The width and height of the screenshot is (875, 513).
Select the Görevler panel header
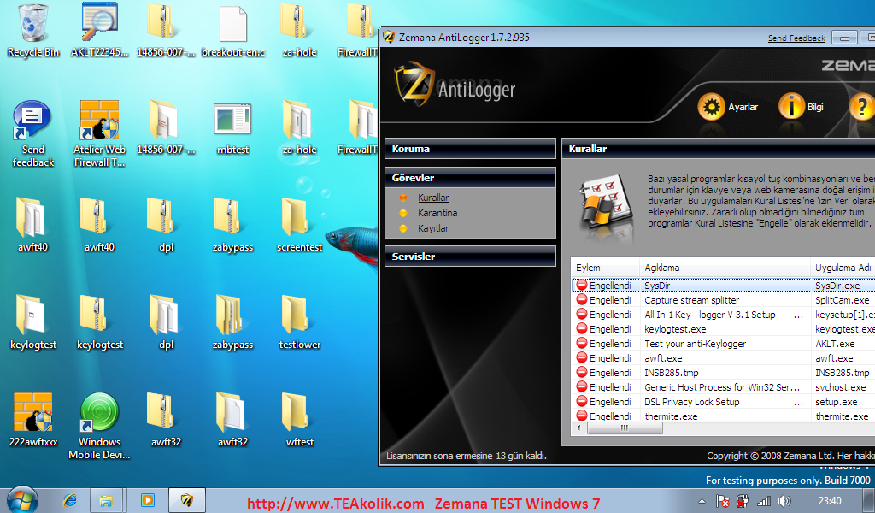click(x=470, y=178)
